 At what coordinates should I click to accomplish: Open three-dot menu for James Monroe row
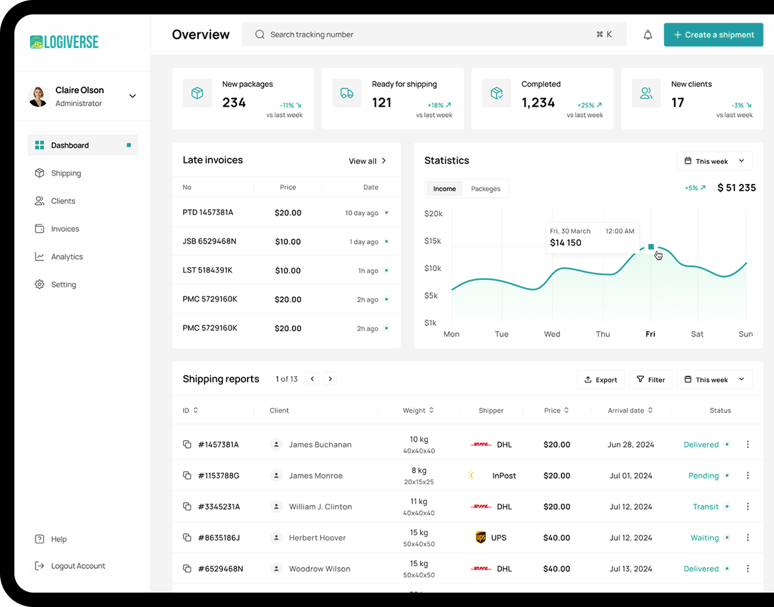click(x=748, y=476)
